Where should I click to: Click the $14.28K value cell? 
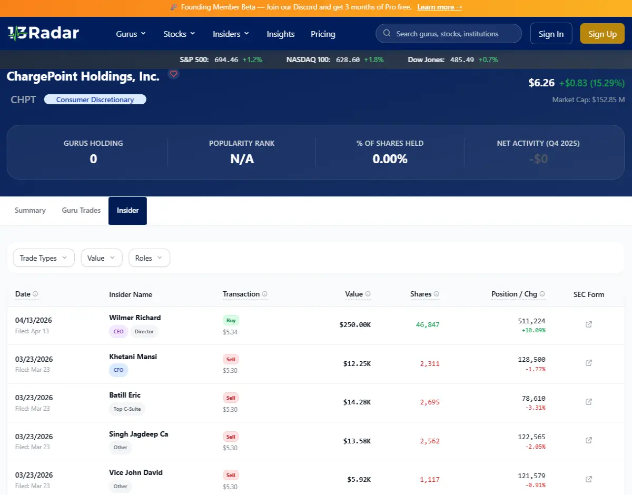(x=357, y=402)
